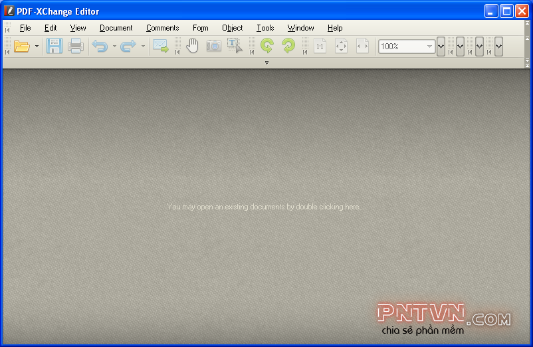Expand toolbar overflow chevron right of zoom box

[x=441, y=47]
